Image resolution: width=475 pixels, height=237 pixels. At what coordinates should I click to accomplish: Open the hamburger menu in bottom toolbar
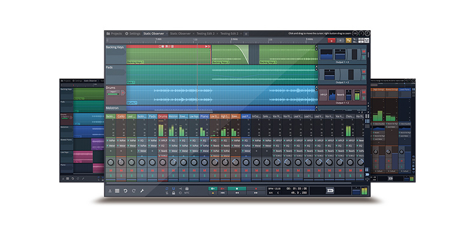coord(118,191)
